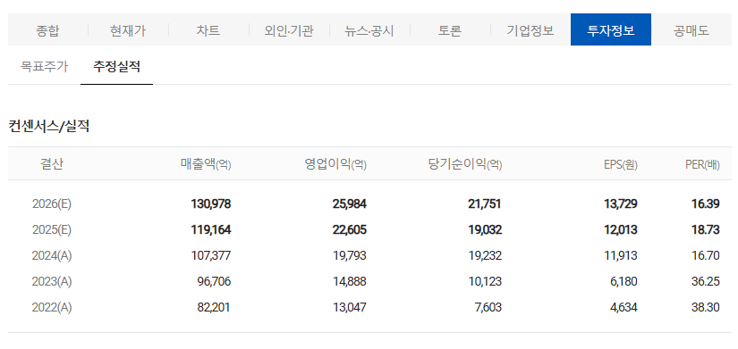Click net income value 19,232
Screen dimensions: 738x349
485,255
